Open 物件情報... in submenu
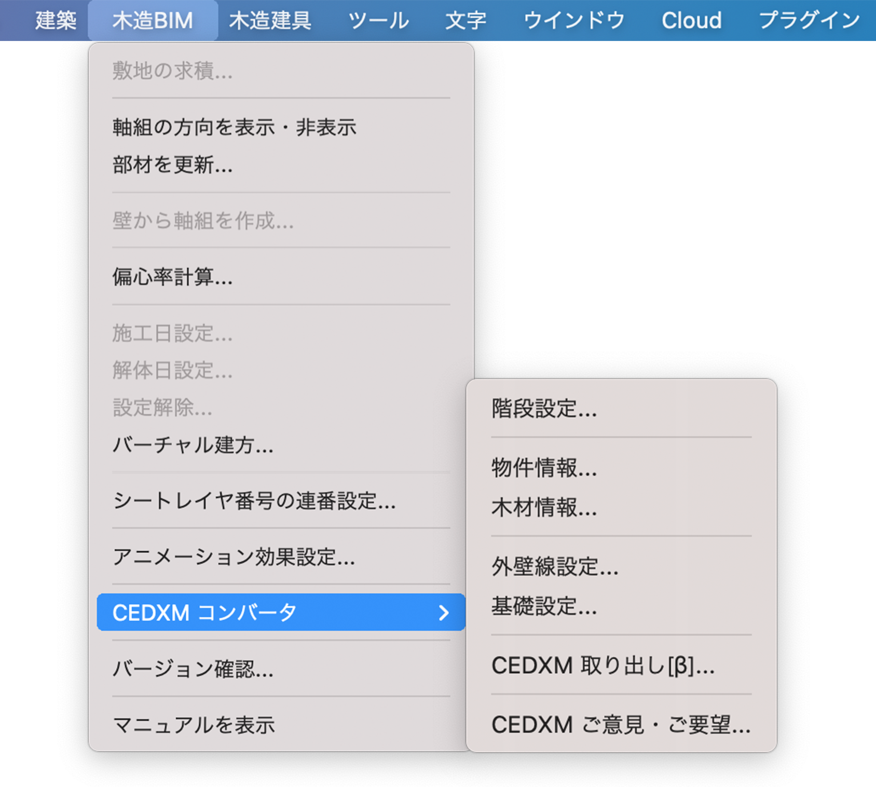 tap(621, 468)
